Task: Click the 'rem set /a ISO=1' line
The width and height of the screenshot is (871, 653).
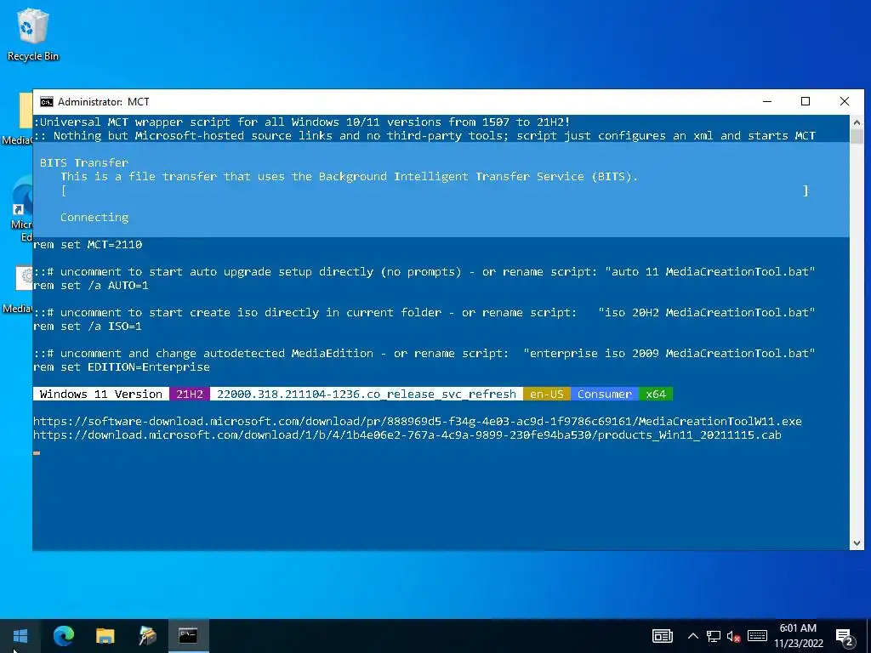Action: point(88,326)
